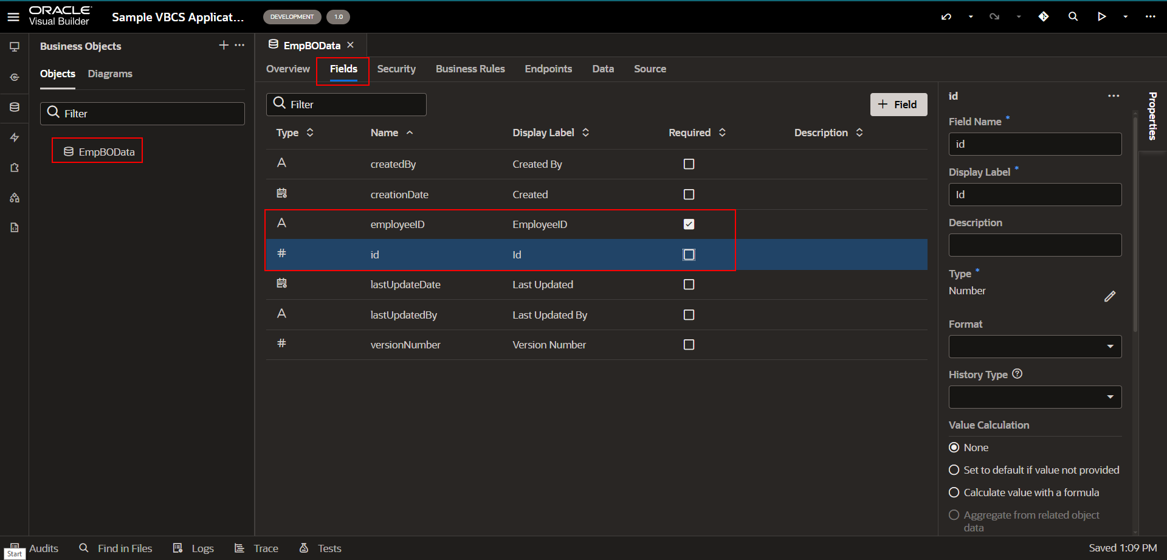Toggle Required checkbox for lastUpdatedBy

(689, 315)
